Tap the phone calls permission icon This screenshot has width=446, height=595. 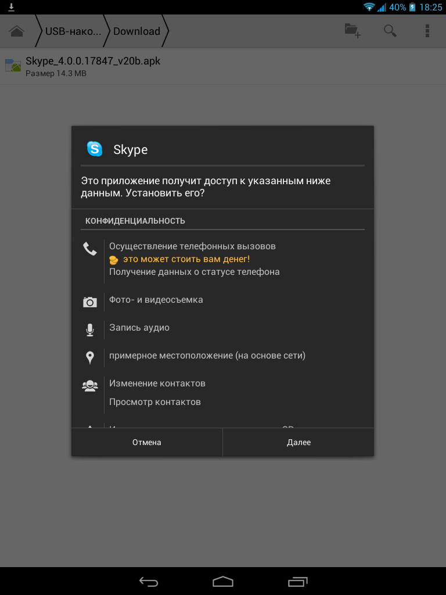tap(90, 249)
